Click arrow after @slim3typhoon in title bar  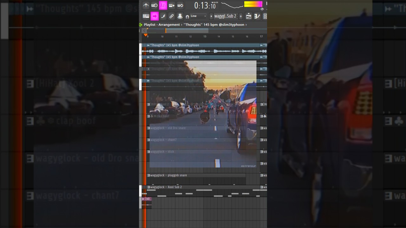[x=246, y=25]
